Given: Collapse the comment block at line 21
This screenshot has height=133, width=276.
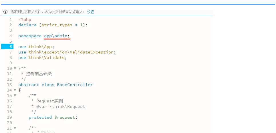Looking at the screenshot, I should 15,128.
